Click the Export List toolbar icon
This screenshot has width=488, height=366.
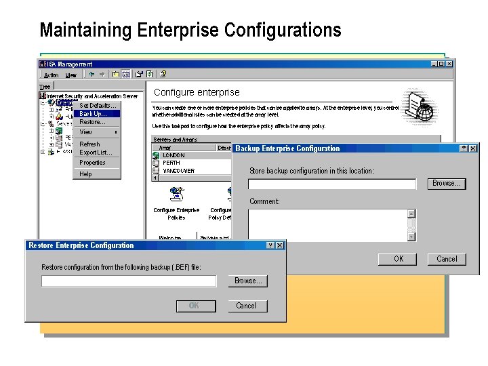click(139, 74)
